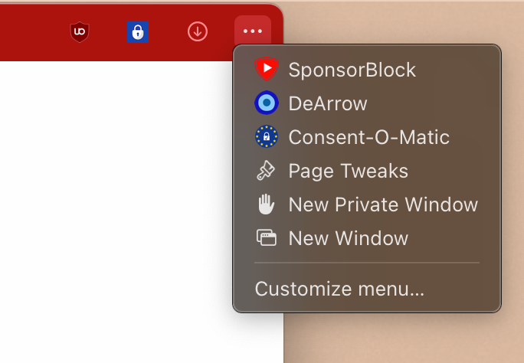Open Customize menu… option
The width and height of the screenshot is (524, 363).
[x=339, y=289]
